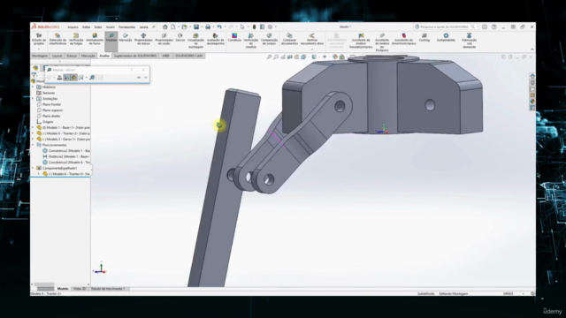Switch to the Suplementos do SOLIDWORKS tab
The height and width of the screenshot is (318, 566).
coord(135,56)
